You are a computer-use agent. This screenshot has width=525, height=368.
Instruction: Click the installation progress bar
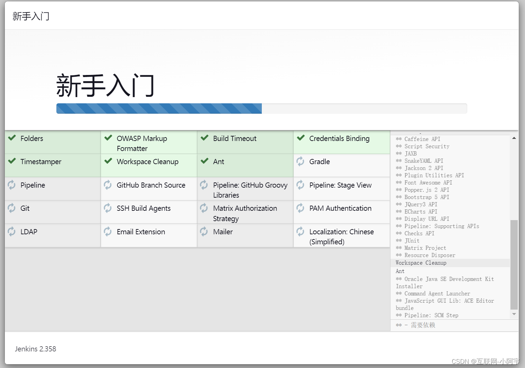(x=262, y=108)
